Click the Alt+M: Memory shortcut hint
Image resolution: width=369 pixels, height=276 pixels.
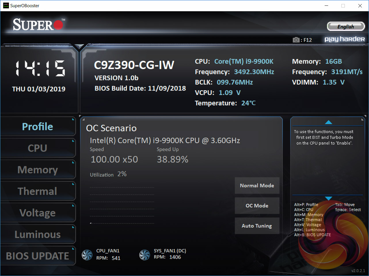click(x=309, y=215)
